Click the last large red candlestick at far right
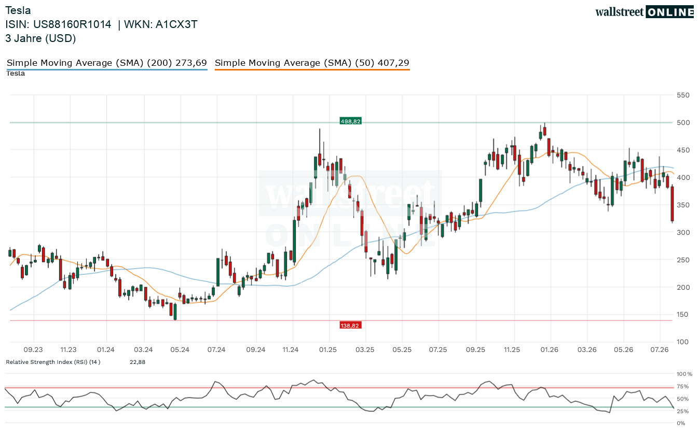This screenshot has height=437, width=700. [x=672, y=204]
